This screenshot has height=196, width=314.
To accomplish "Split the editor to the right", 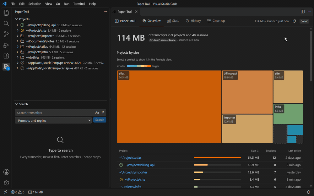I will click(303, 12).
